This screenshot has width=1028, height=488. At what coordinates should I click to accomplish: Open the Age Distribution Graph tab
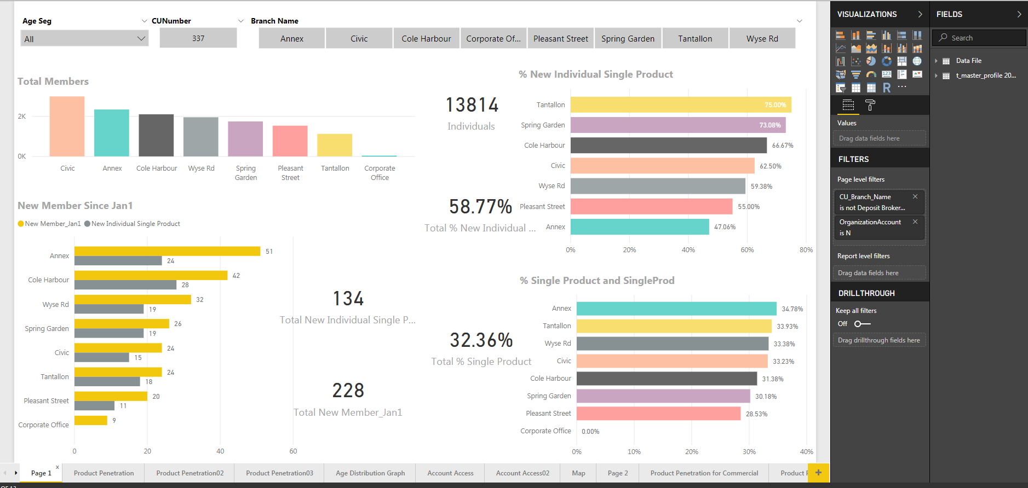point(370,473)
